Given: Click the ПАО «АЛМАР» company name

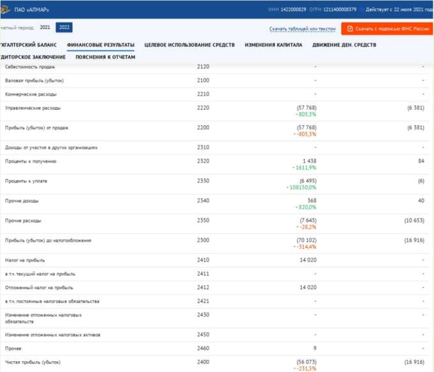Looking at the screenshot, I should coord(31,10).
